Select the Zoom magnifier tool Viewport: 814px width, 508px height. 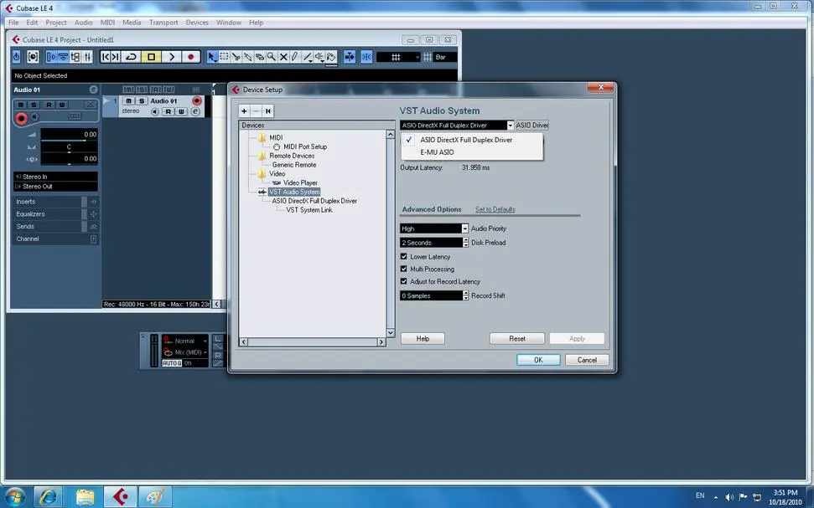pos(272,57)
